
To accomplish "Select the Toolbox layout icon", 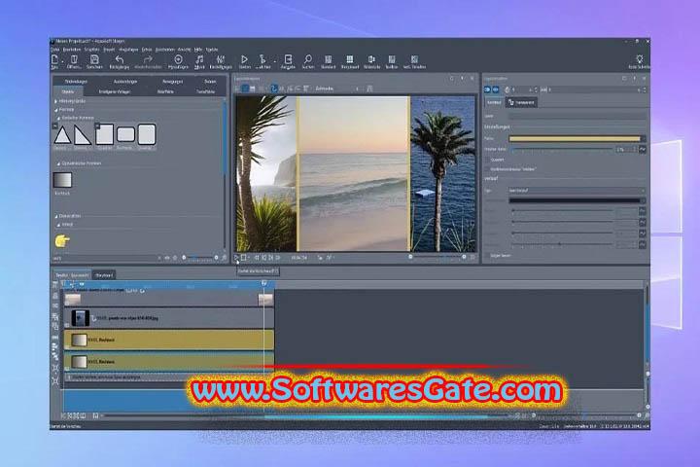I will click(392, 61).
